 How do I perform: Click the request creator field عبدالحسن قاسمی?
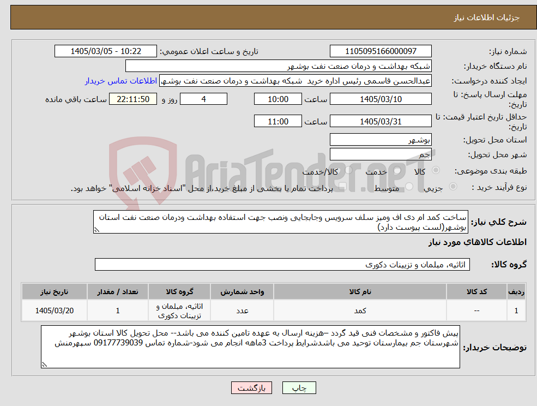click(295, 81)
